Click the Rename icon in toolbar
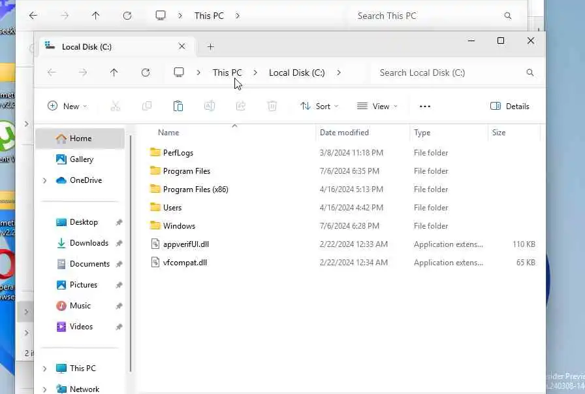585x394 pixels. coord(210,107)
